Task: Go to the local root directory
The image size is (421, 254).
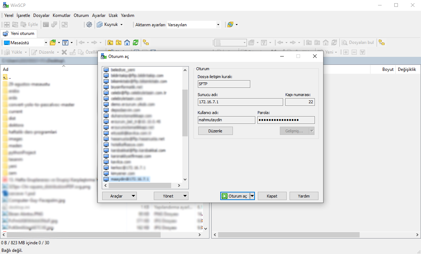Action: tap(119, 42)
